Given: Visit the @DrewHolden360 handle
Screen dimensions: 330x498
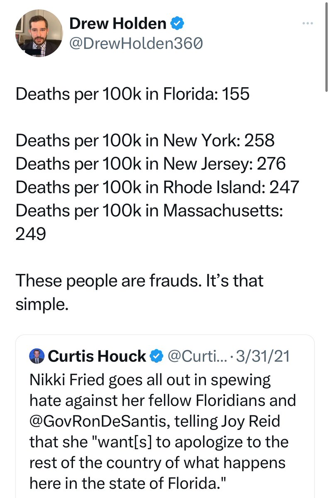Looking at the screenshot, I should [136, 43].
